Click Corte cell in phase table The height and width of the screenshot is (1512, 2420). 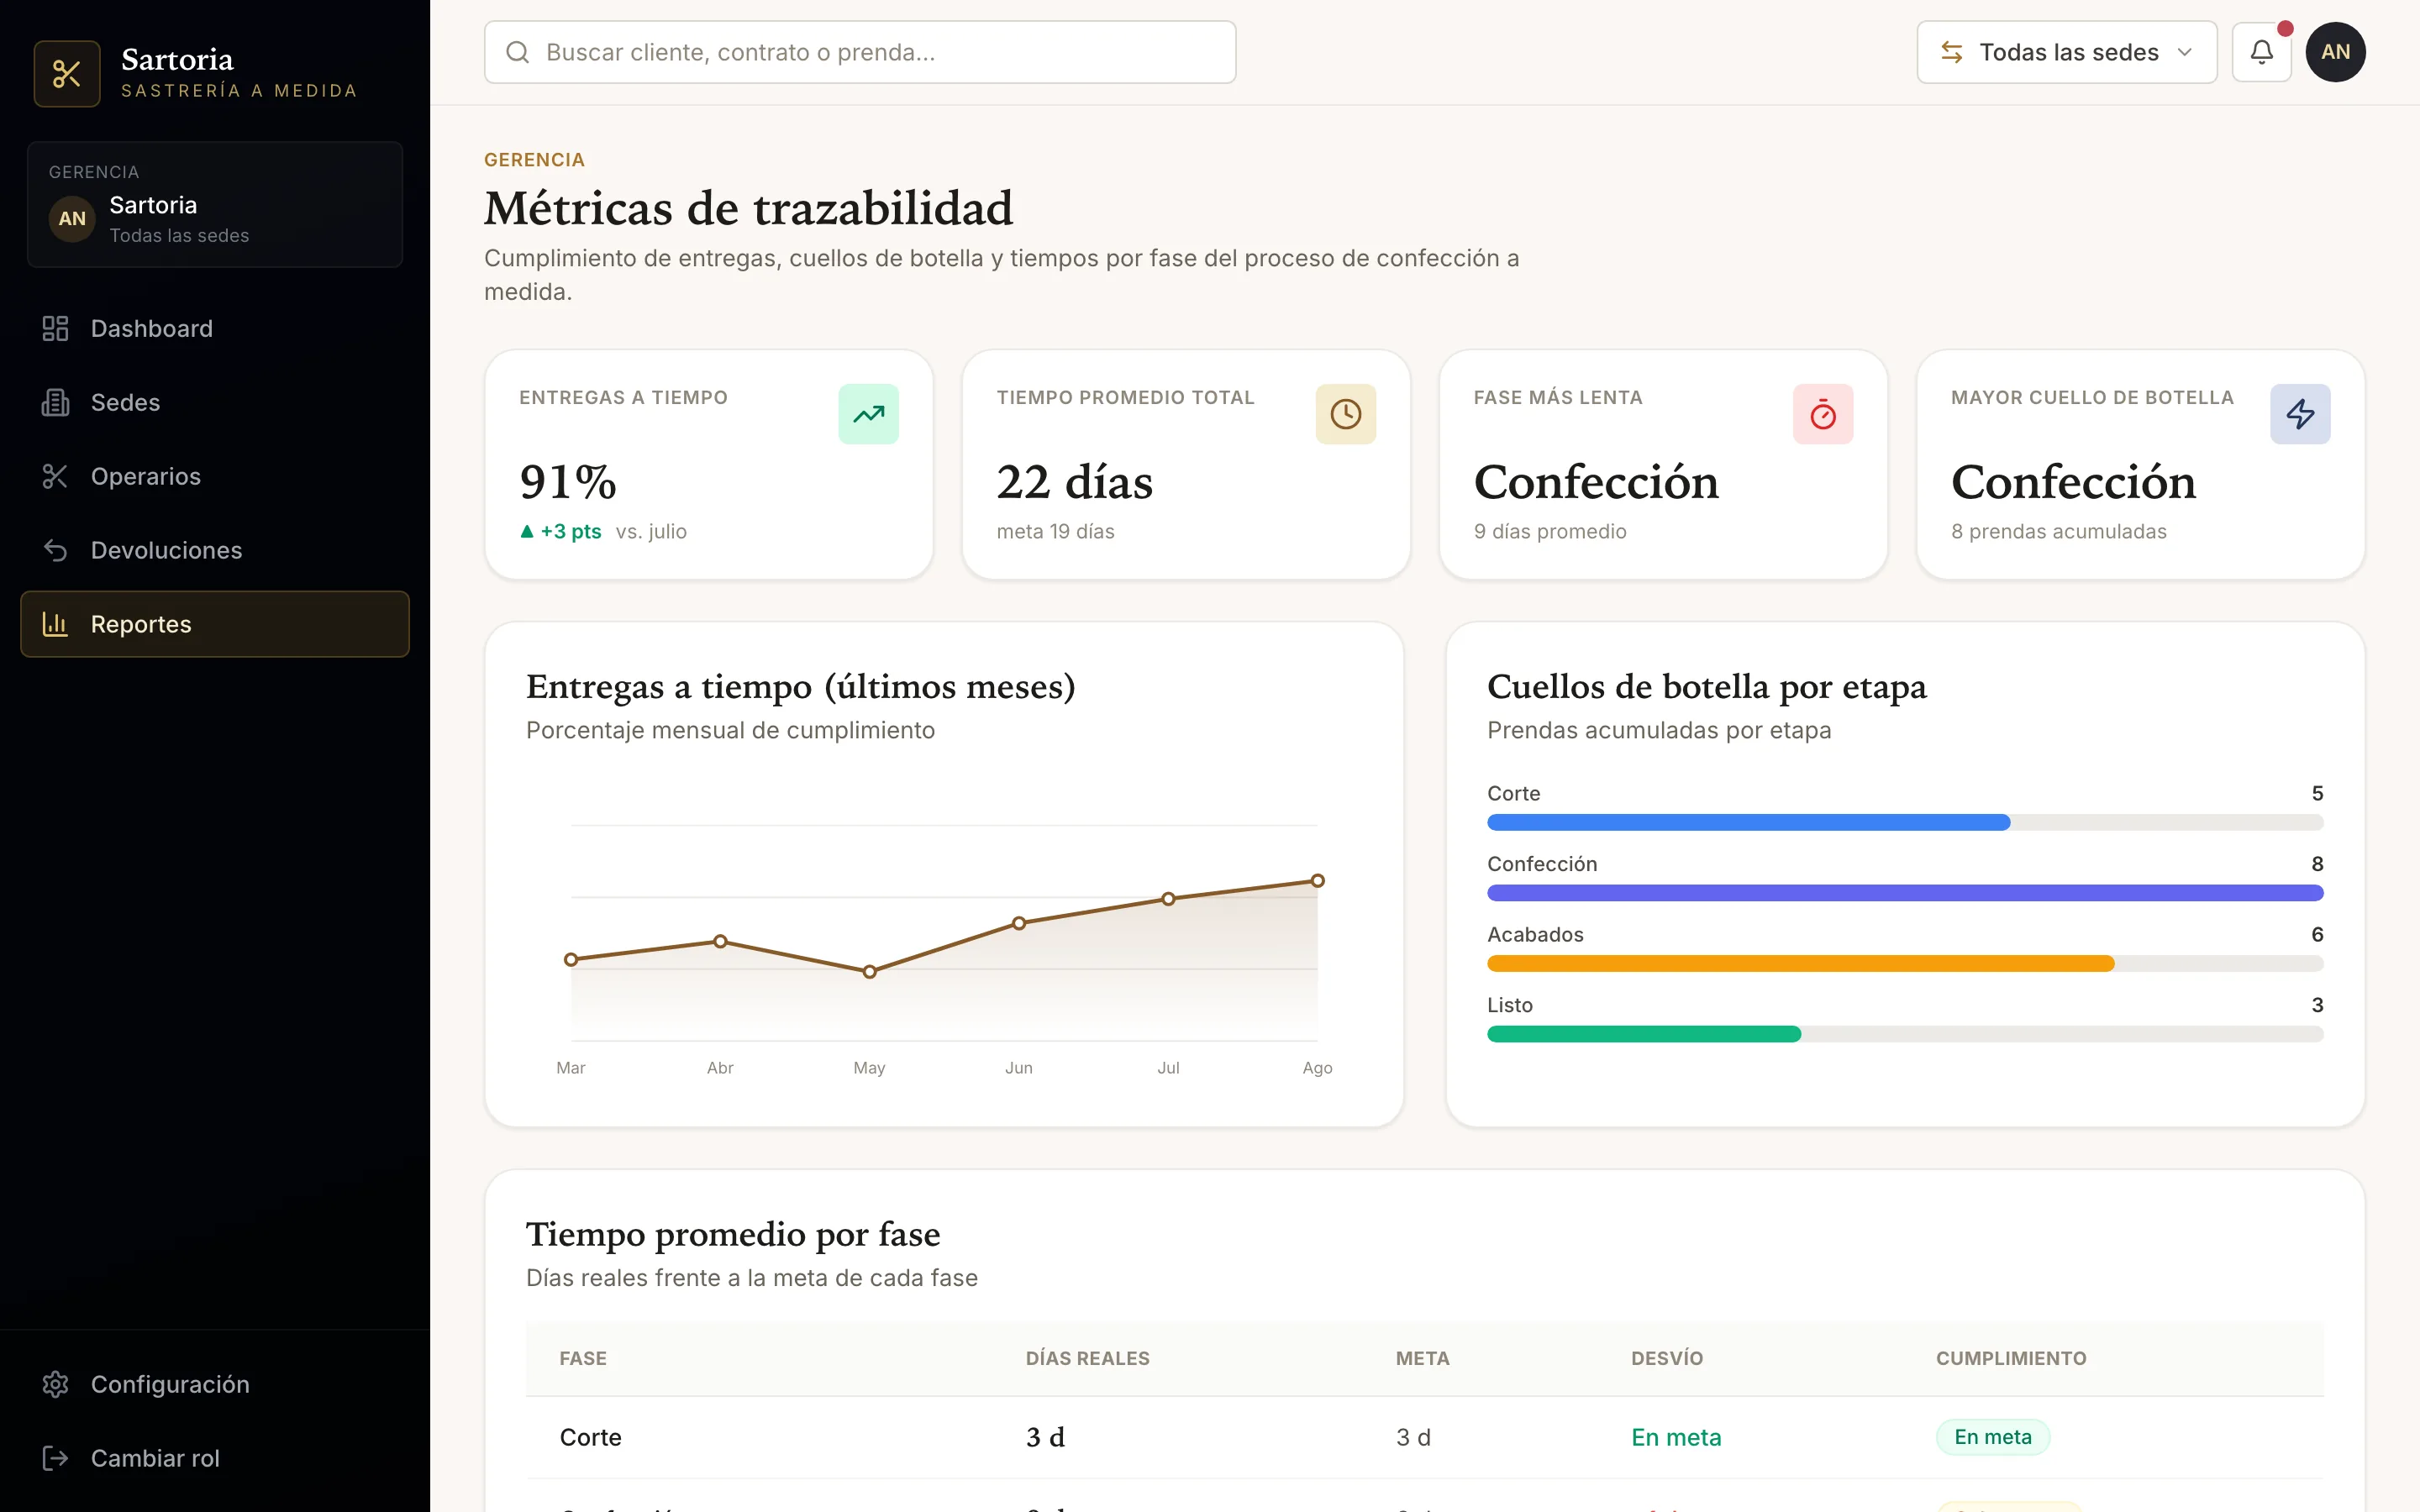[x=590, y=1438]
